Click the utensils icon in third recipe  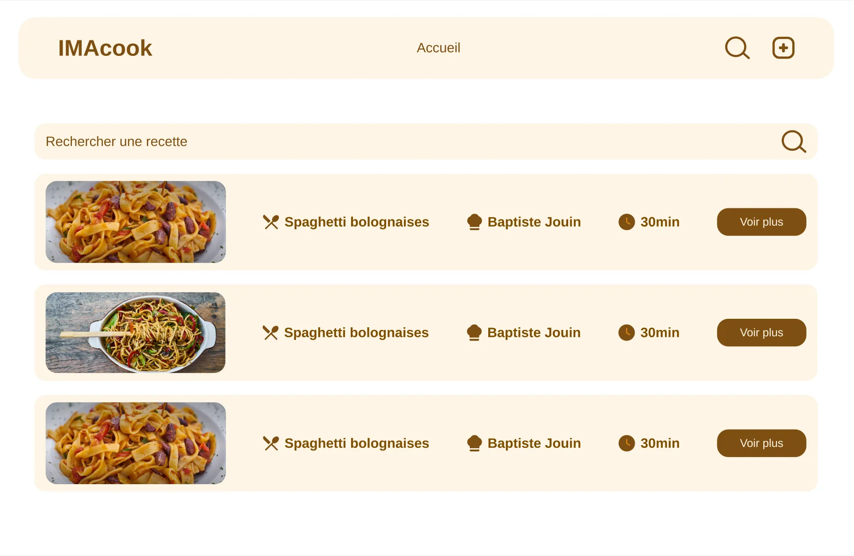(x=271, y=443)
